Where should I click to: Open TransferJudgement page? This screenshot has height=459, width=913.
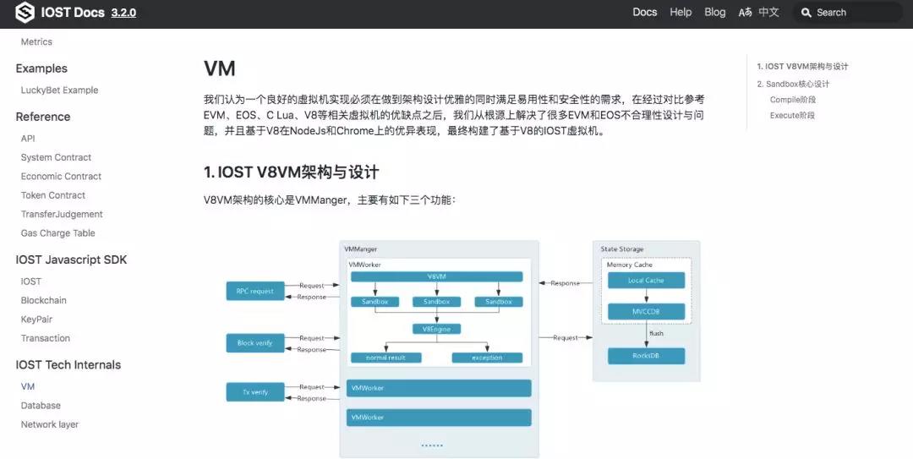[62, 215]
